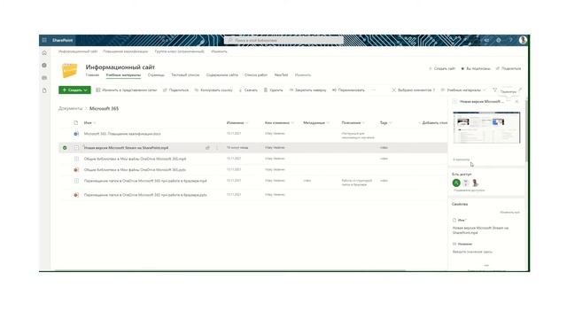Click the file type column header icon
The image size is (567, 319).
[x=76, y=123]
